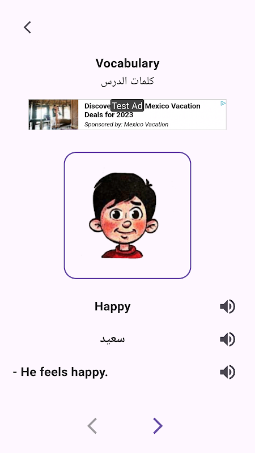This screenshot has height=453, width=255.
Task: Go to the next vocabulary word
Action: pyautogui.click(x=158, y=426)
